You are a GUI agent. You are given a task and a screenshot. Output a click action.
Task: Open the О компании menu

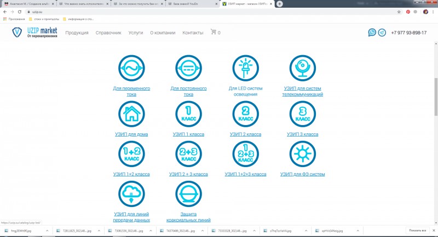(163, 33)
